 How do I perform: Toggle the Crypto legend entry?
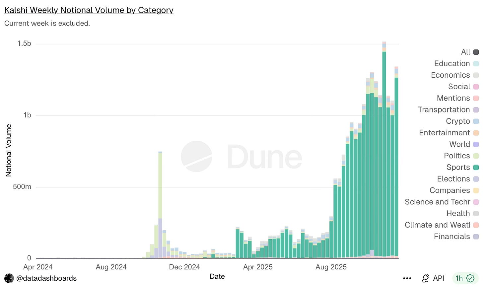tap(462, 121)
